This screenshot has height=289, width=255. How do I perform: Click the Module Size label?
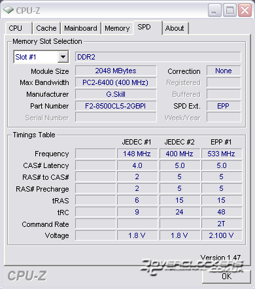(50, 71)
